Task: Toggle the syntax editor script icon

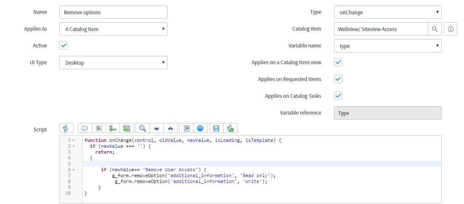Action: pyautogui.click(x=66, y=128)
